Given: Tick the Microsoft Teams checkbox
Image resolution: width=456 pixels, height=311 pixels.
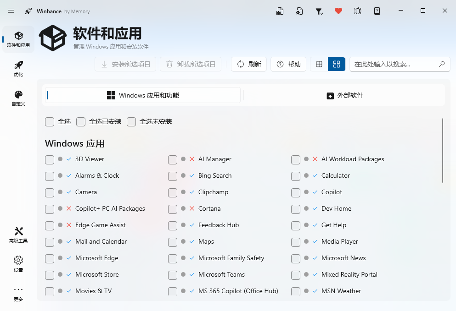Looking at the screenshot, I should pos(173,275).
